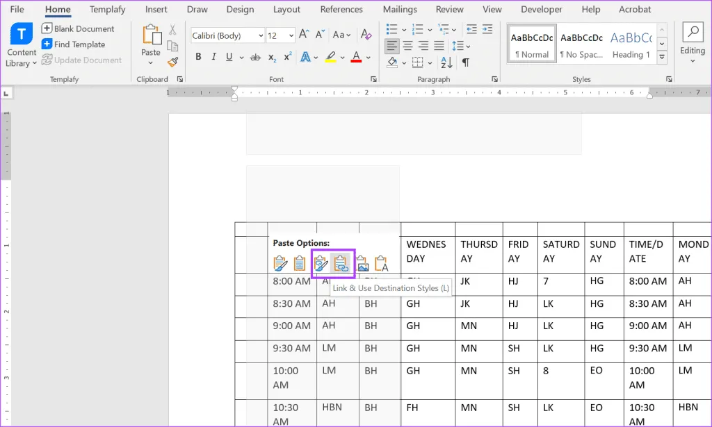Click the Clear All Formatting icon
This screenshot has width=712, height=427.
[367, 35]
